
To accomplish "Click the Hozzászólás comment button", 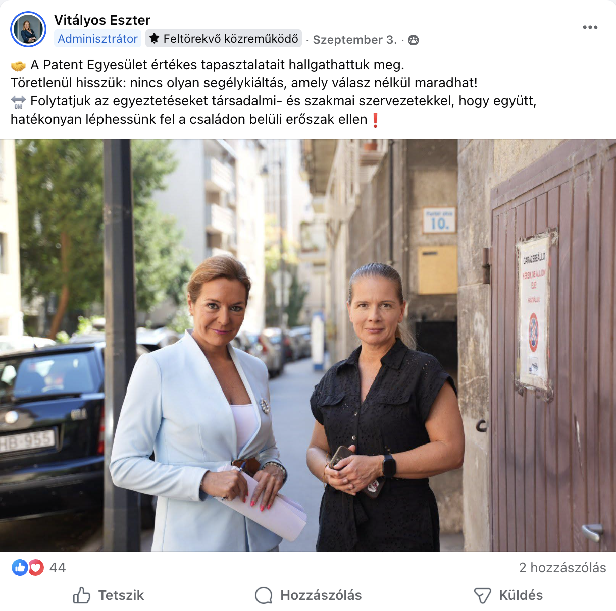I will click(308, 595).
